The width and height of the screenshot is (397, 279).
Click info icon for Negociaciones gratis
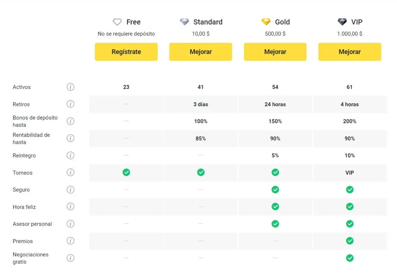click(70, 258)
